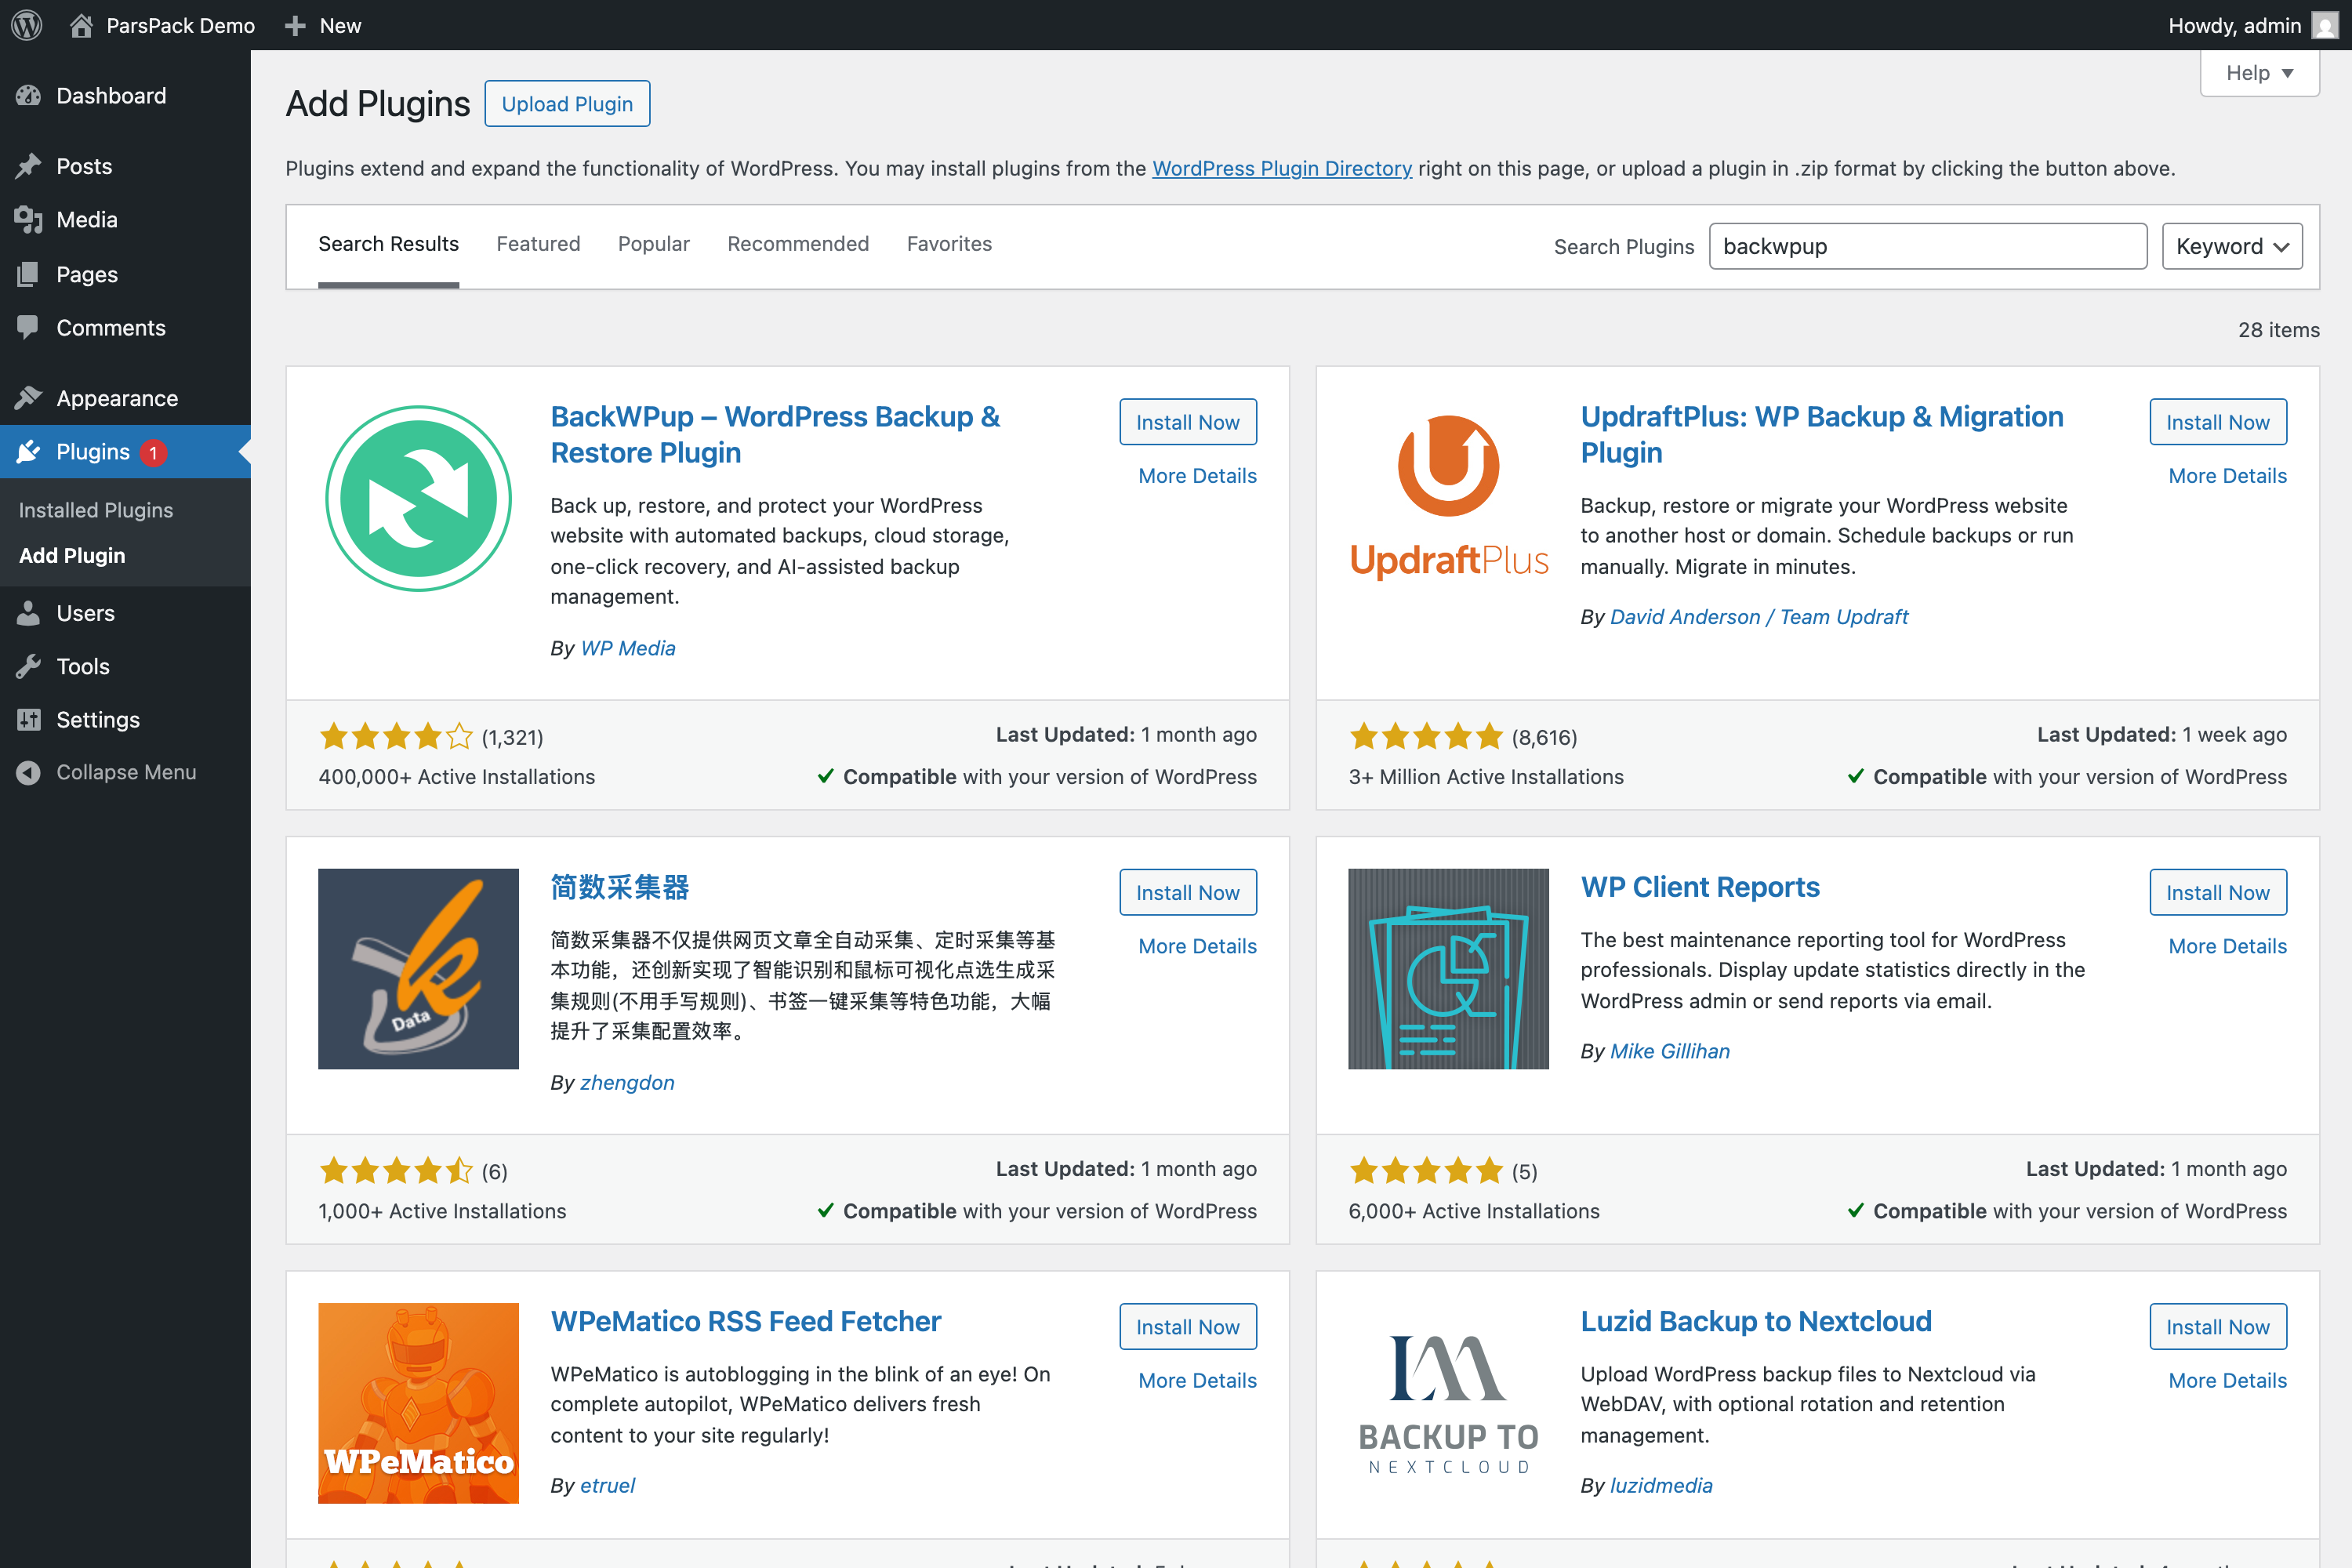Image resolution: width=2352 pixels, height=1568 pixels.
Task: Click the Pages icon in sidebar
Action: click(x=29, y=274)
